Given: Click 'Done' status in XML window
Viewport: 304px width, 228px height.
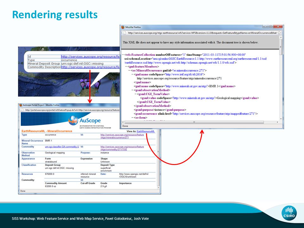Looking at the screenshot, I should coord(125,126).
